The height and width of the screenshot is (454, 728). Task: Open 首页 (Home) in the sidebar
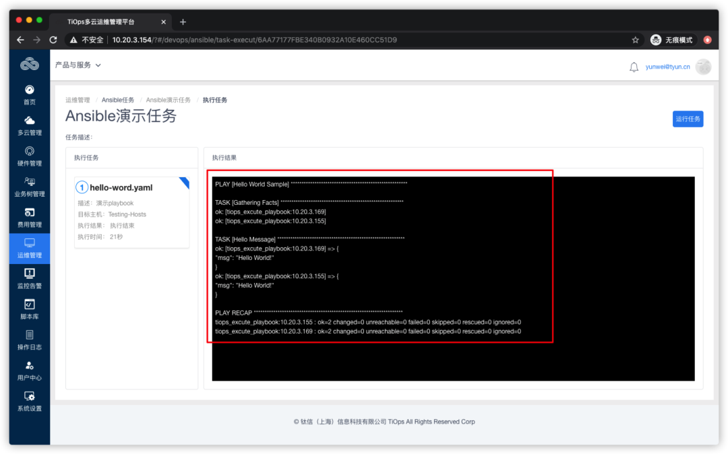pyautogui.click(x=29, y=94)
